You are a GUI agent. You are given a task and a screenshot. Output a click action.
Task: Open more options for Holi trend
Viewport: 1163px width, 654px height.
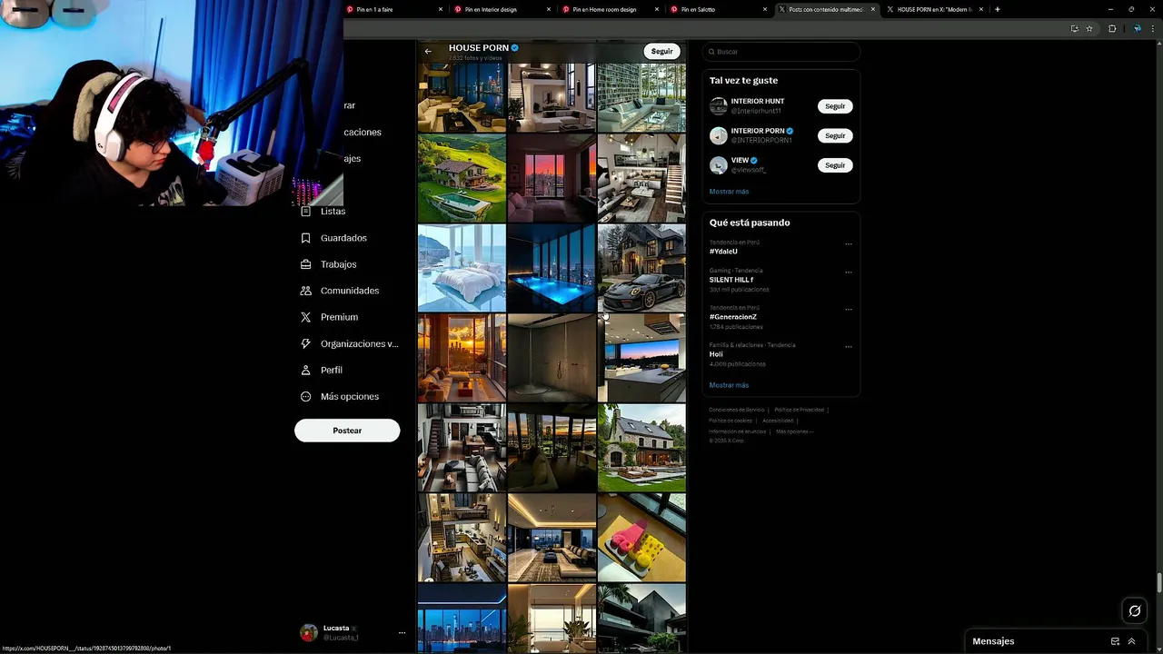[x=849, y=346]
